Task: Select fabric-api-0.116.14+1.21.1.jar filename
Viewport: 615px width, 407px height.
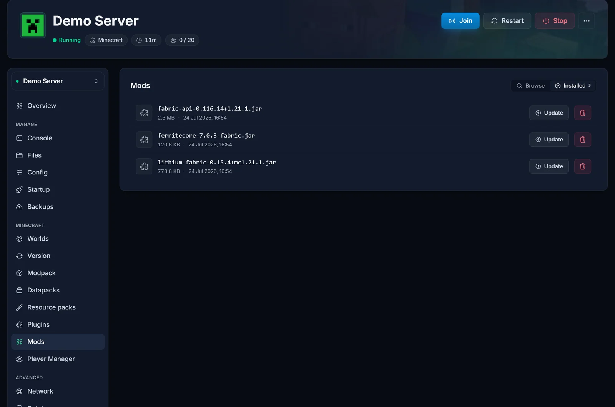Action: coord(210,109)
